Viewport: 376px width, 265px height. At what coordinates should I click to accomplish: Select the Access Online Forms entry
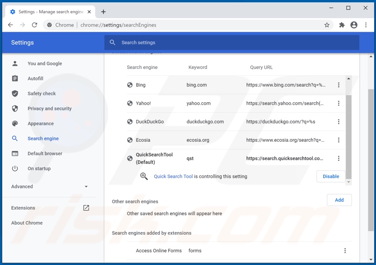[159, 251]
